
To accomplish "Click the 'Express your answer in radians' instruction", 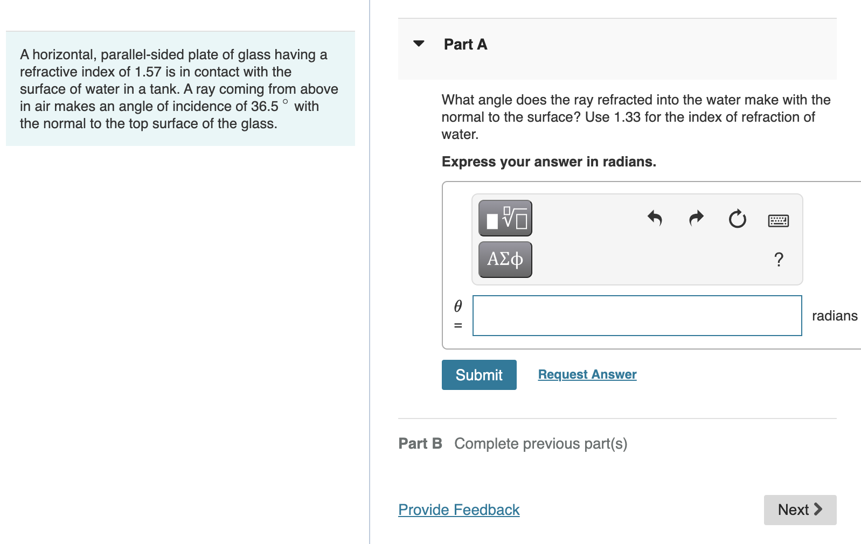I will click(548, 162).
